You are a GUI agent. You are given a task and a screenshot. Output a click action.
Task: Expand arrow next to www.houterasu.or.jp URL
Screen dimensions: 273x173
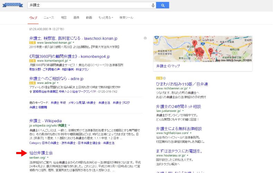pos(188,155)
